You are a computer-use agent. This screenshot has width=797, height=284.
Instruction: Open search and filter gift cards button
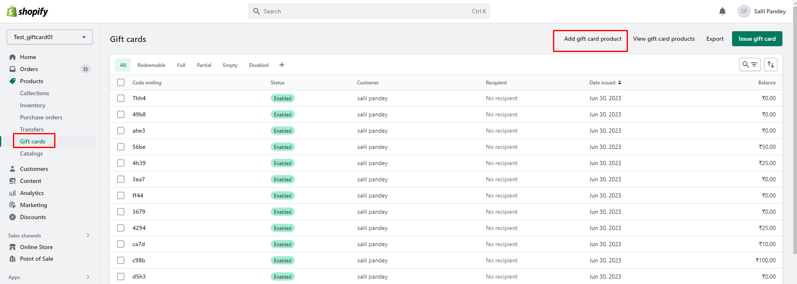(x=750, y=64)
